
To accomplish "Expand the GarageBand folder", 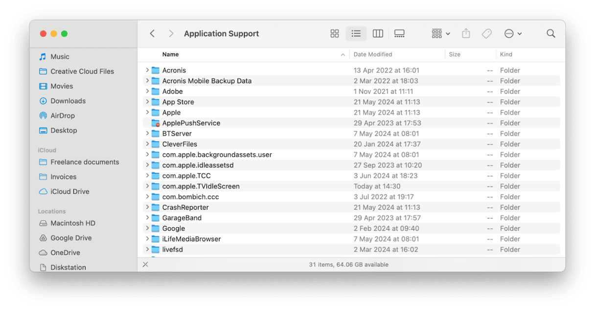I will coord(147,218).
